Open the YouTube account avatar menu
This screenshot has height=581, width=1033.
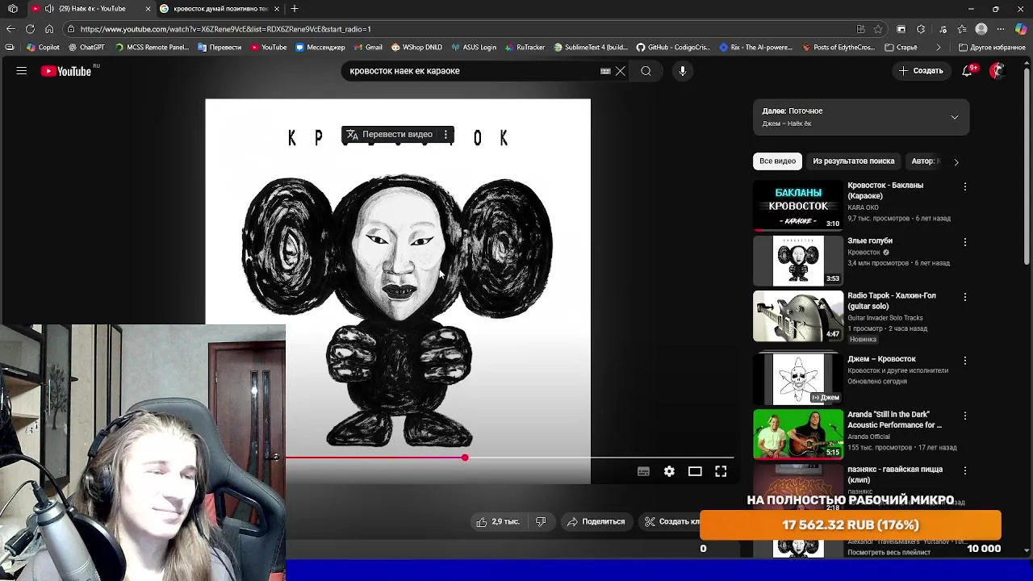coord(997,71)
